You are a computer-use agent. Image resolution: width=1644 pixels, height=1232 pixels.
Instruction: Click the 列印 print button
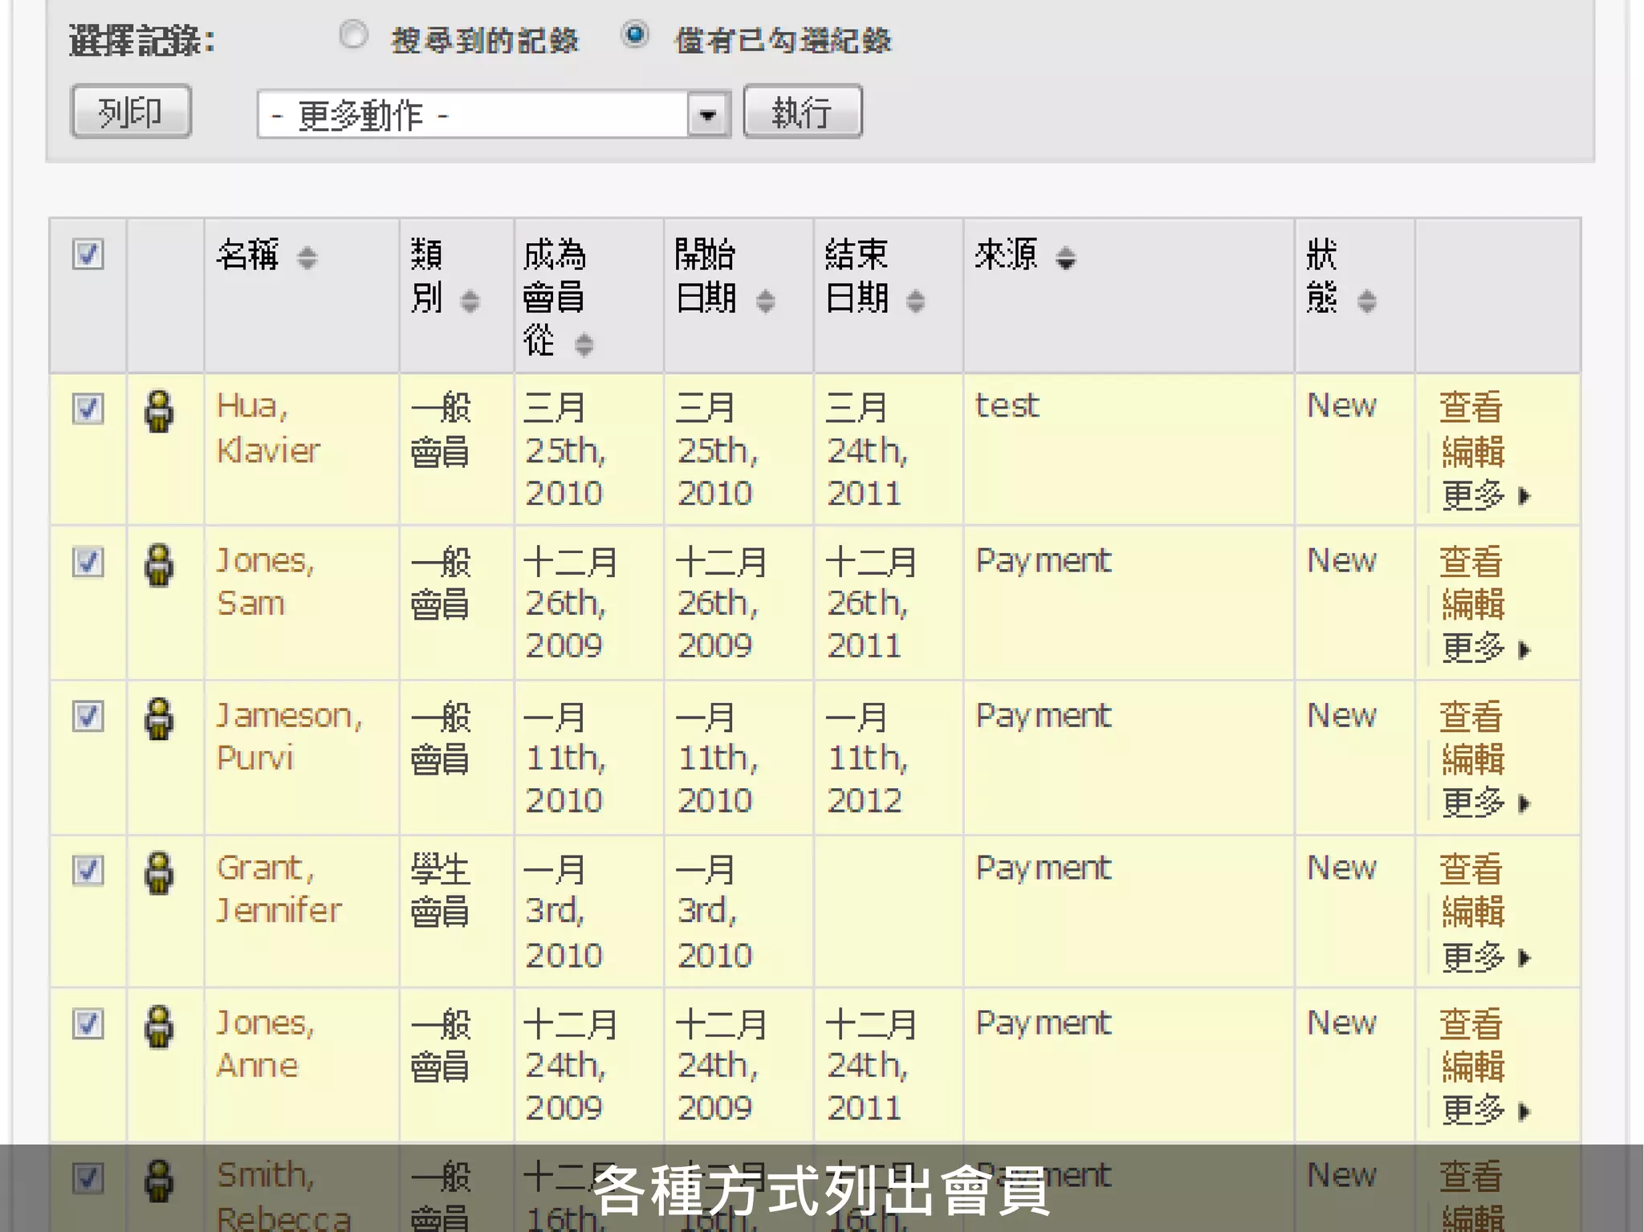click(131, 112)
